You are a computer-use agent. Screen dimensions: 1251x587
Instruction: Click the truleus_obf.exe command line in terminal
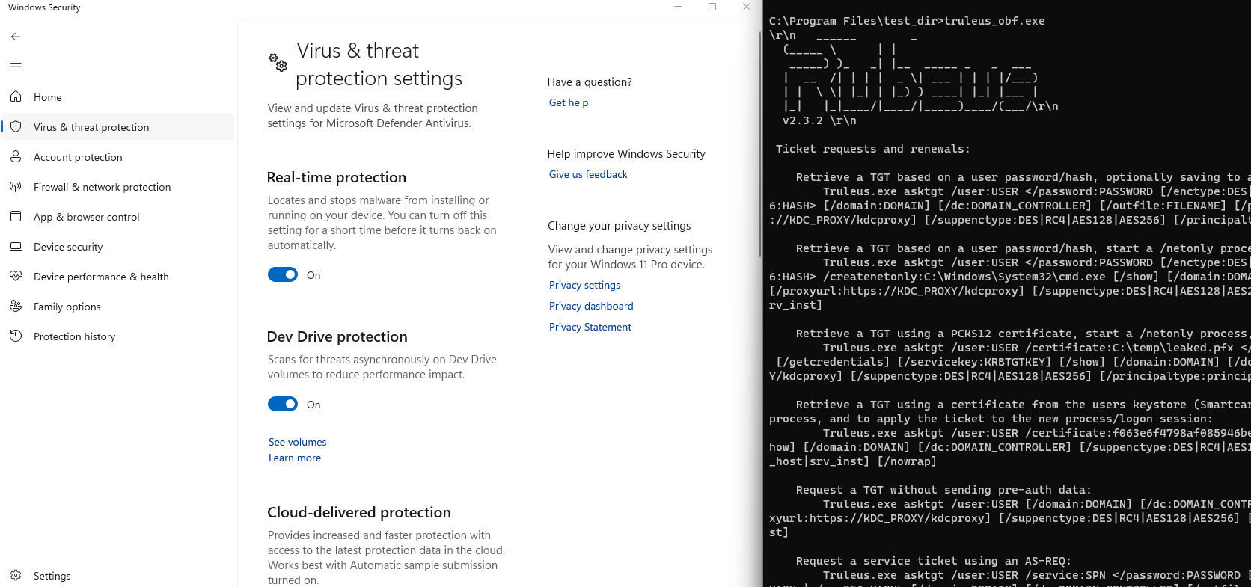(907, 21)
